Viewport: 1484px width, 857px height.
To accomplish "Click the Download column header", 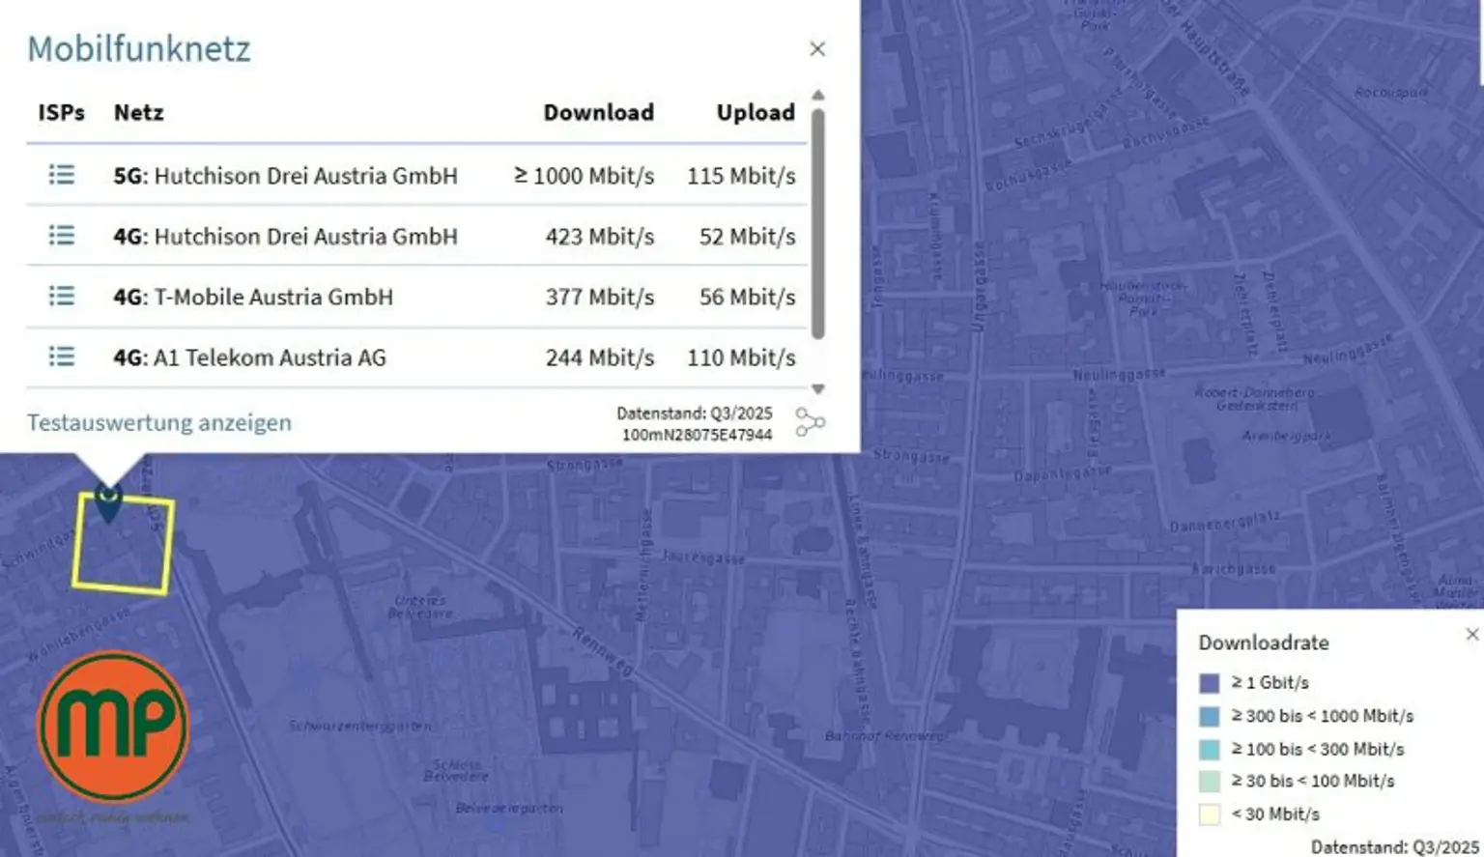I will click(x=598, y=112).
